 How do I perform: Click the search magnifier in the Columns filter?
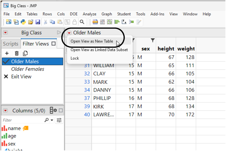coord(46,120)
